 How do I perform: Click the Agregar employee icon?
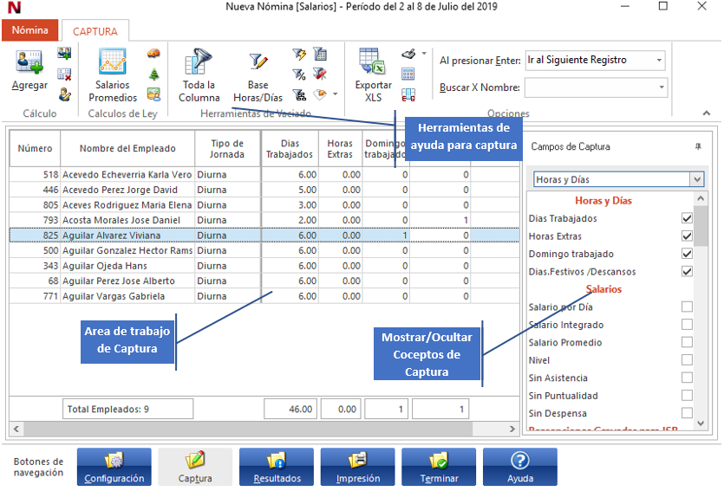pos(29,65)
